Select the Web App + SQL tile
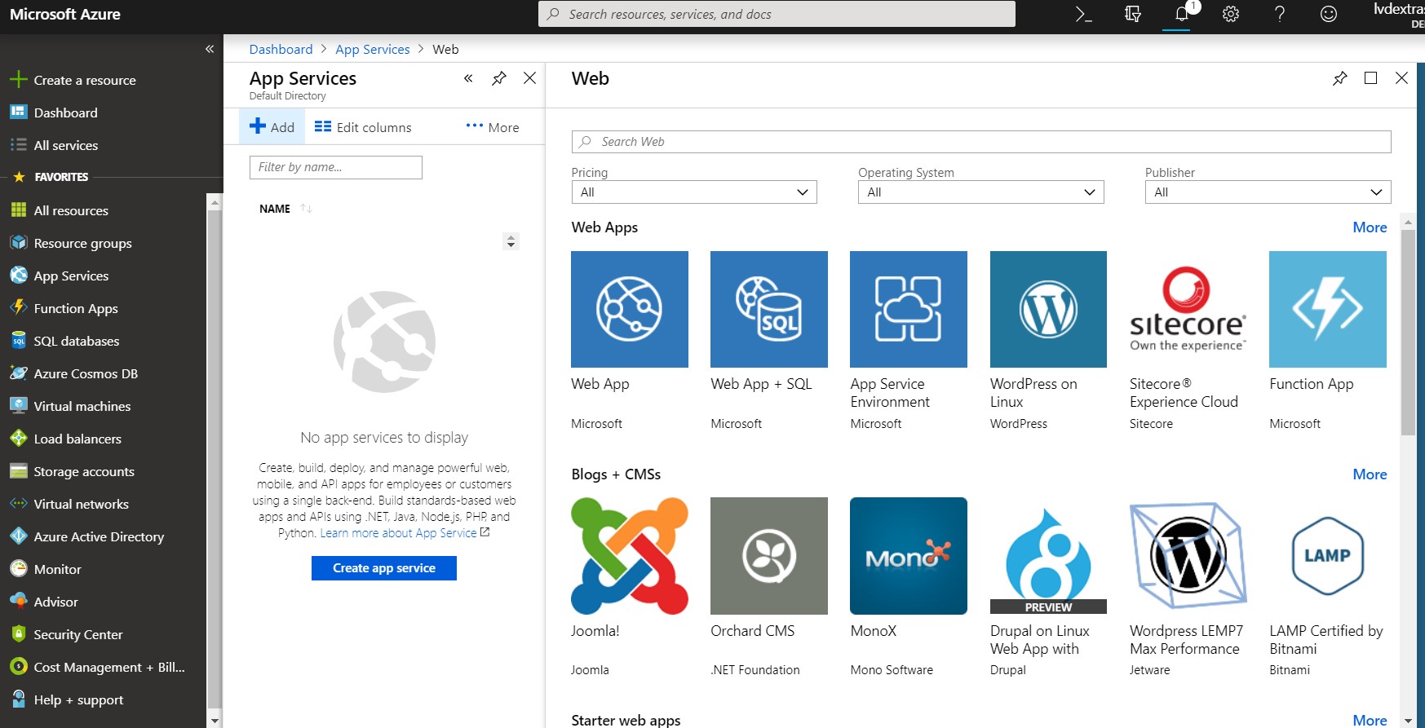The width and height of the screenshot is (1425, 728). click(768, 310)
